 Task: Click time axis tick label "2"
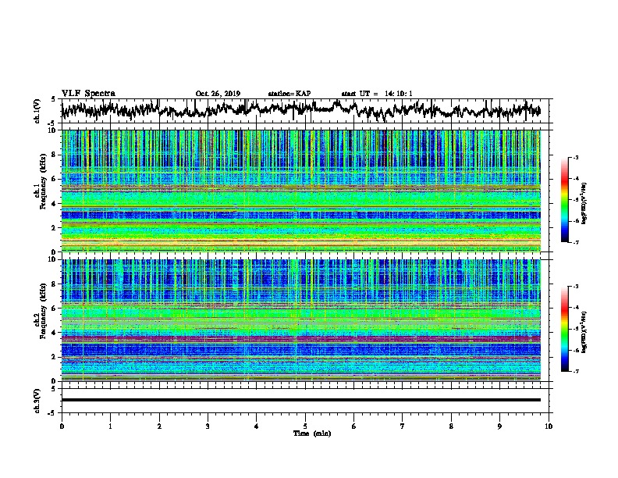click(x=159, y=426)
